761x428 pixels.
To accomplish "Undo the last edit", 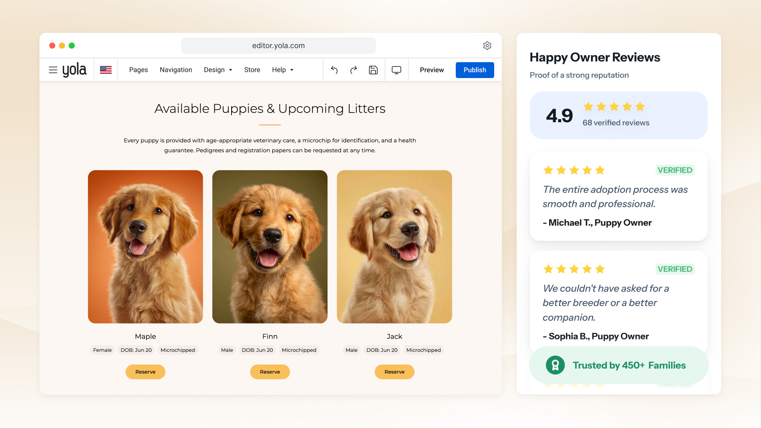I will point(335,70).
